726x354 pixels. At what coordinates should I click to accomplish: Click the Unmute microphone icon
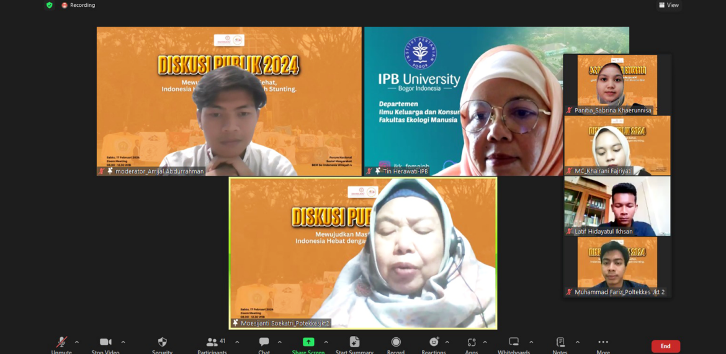pos(61,342)
